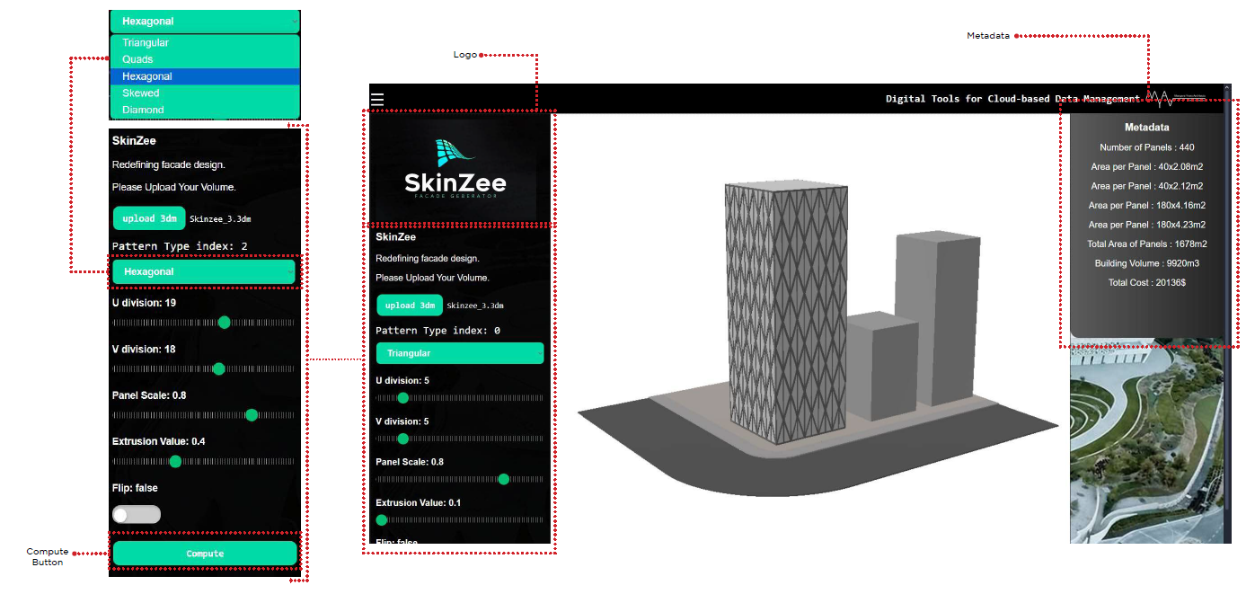This screenshot has width=1255, height=594.
Task: Toggle the Flip switch
Action: (x=137, y=514)
